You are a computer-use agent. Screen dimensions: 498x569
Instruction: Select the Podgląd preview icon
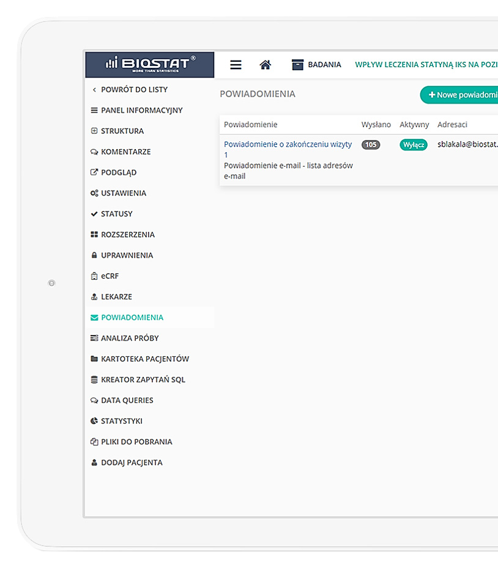click(x=94, y=172)
